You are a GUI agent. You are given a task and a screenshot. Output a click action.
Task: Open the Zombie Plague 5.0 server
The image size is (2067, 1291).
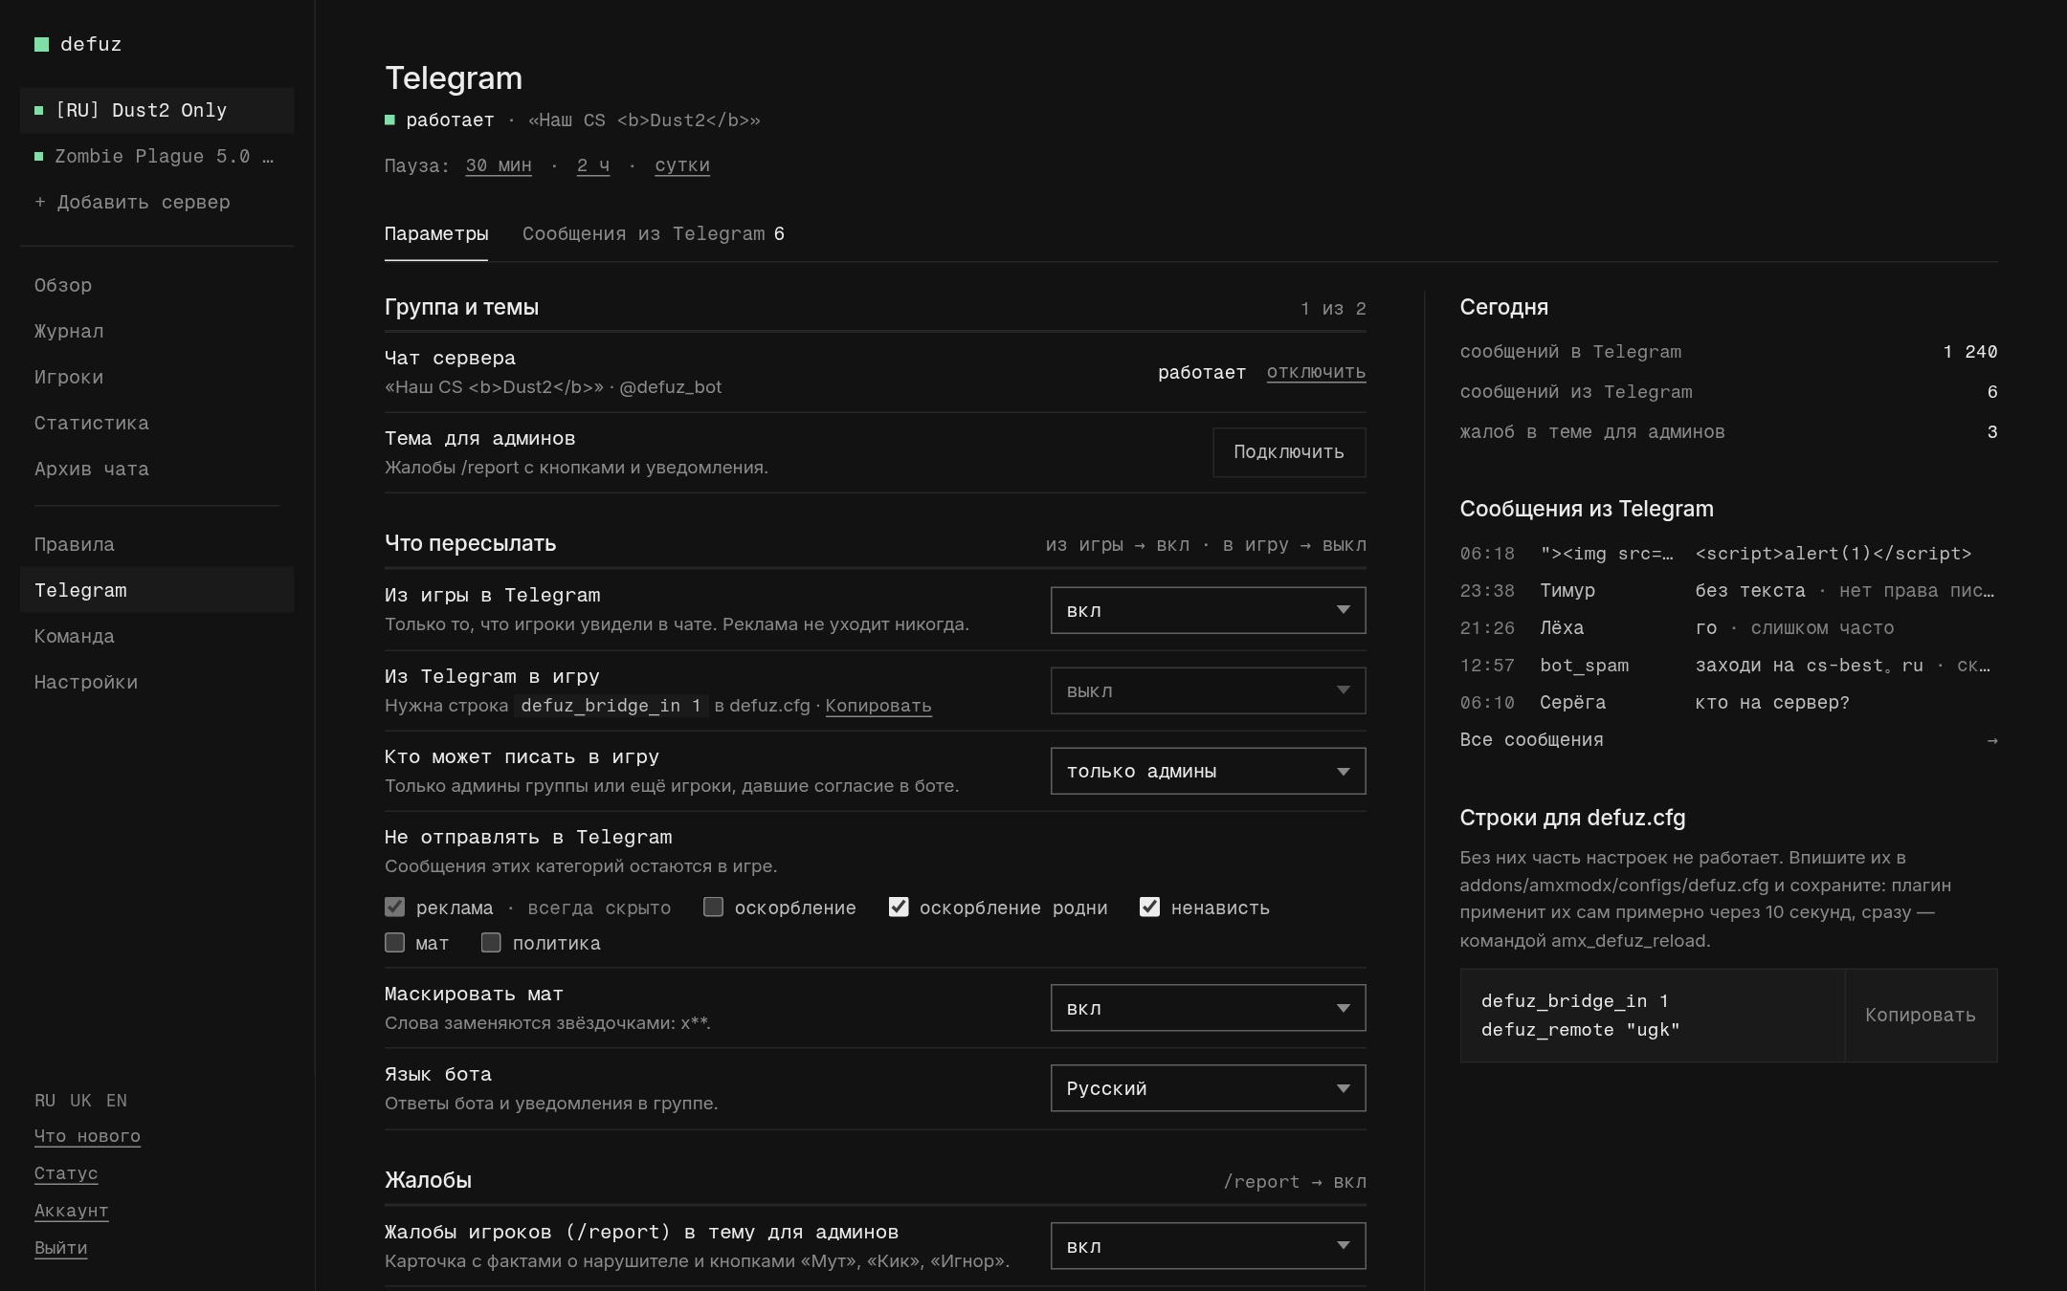point(157,156)
